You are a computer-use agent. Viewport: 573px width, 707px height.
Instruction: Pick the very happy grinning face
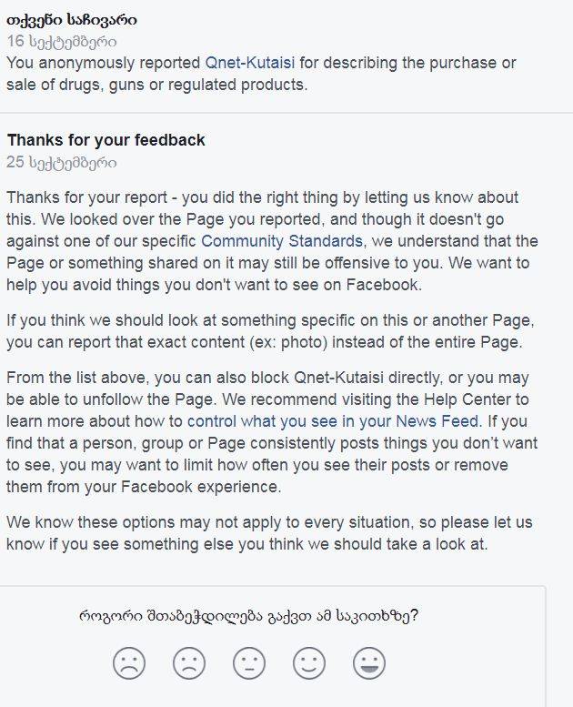click(x=369, y=663)
